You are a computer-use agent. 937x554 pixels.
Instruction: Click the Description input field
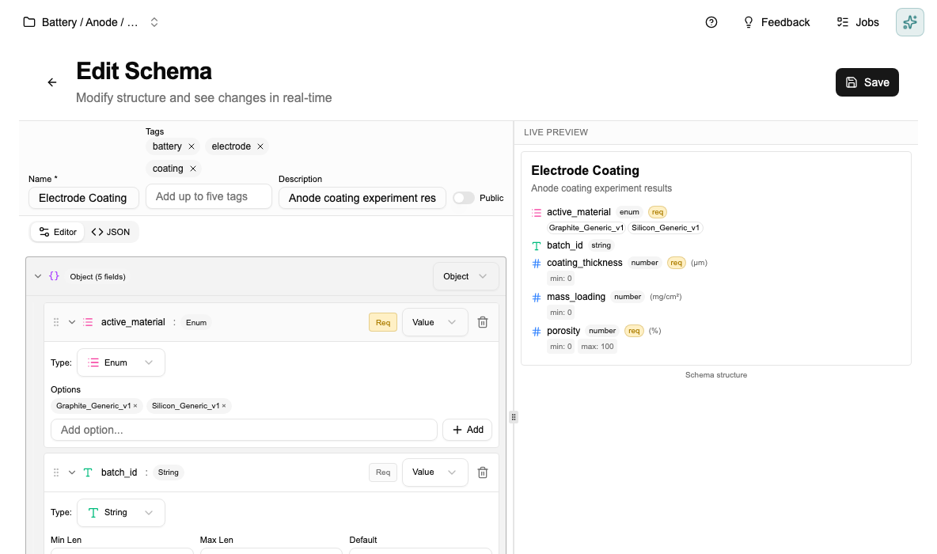[x=362, y=198]
